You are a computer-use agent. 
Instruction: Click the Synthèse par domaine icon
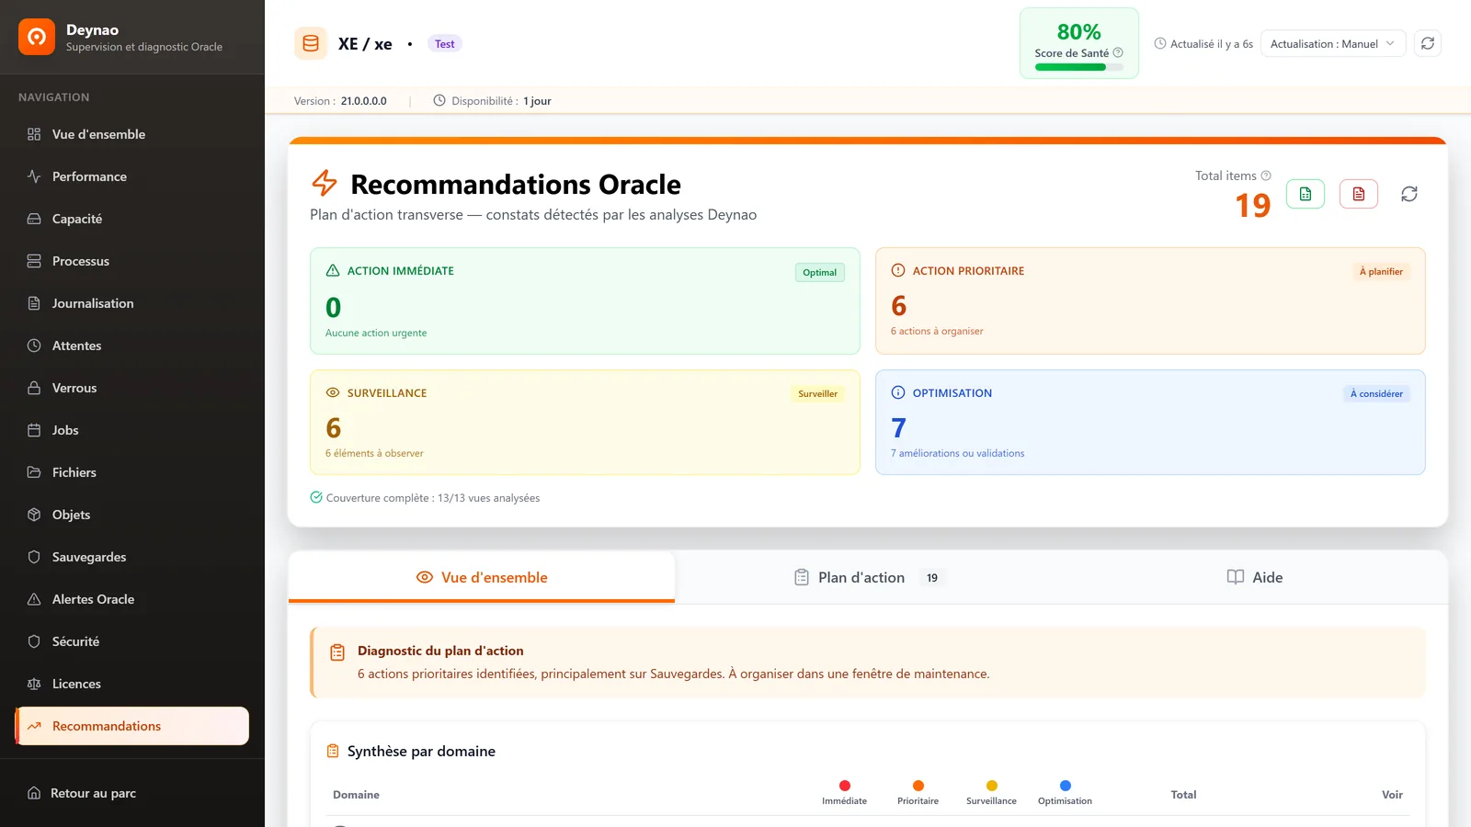pyautogui.click(x=333, y=751)
